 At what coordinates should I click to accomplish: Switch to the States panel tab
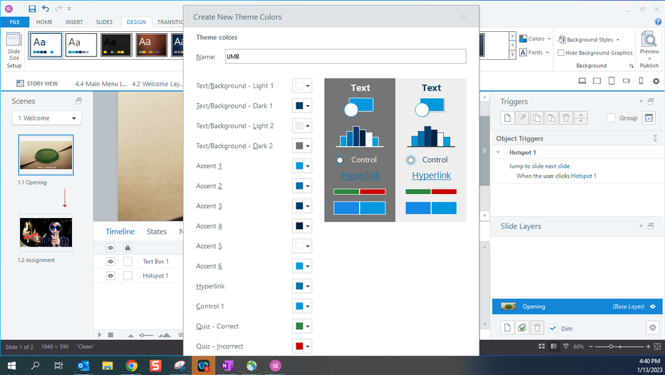(156, 231)
